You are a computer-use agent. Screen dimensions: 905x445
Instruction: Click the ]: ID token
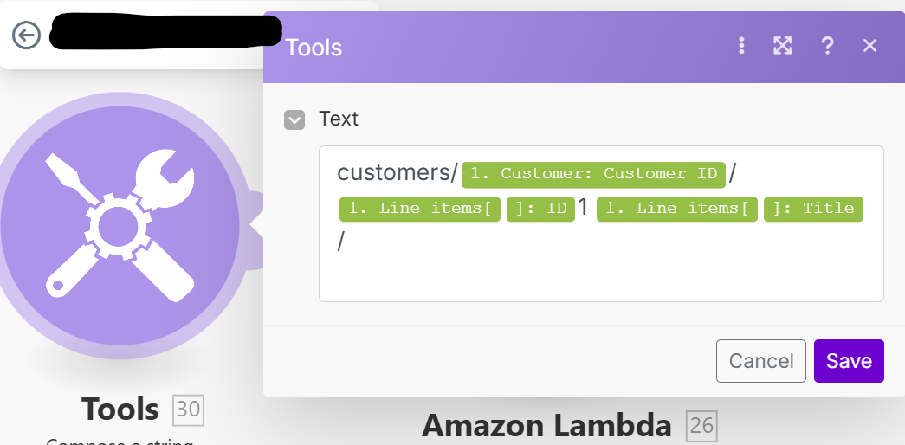pos(541,209)
